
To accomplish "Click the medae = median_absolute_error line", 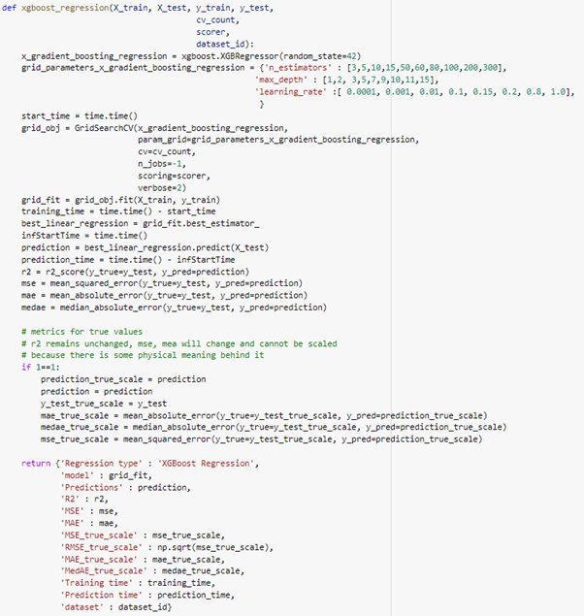I will (x=174, y=308).
